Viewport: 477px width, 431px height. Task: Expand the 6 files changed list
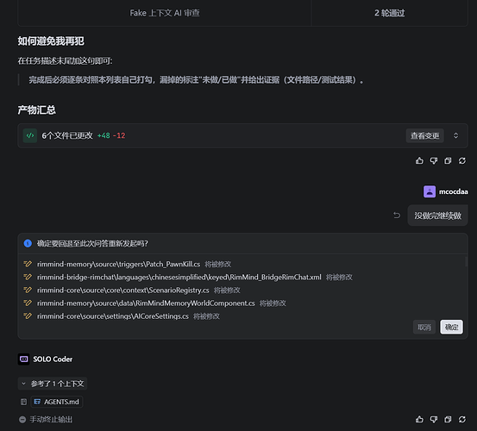click(455, 135)
